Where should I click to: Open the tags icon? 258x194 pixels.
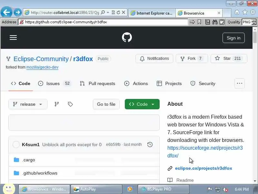pyautogui.click(x=70, y=104)
